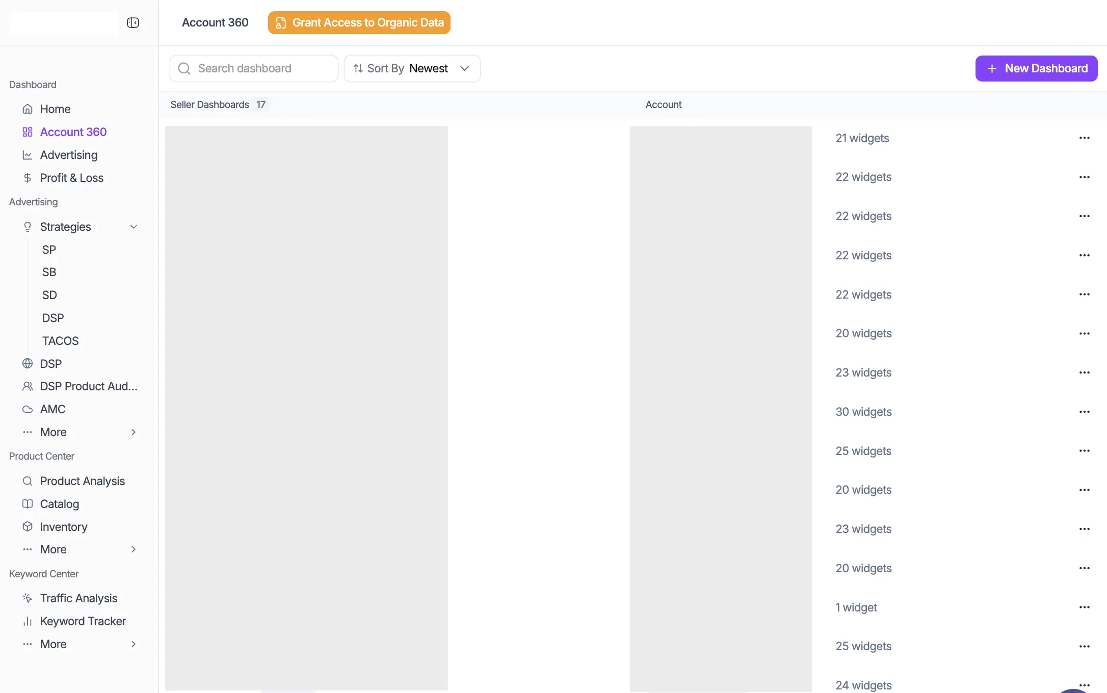Collapse the sidebar with the panel icon

click(133, 22)
